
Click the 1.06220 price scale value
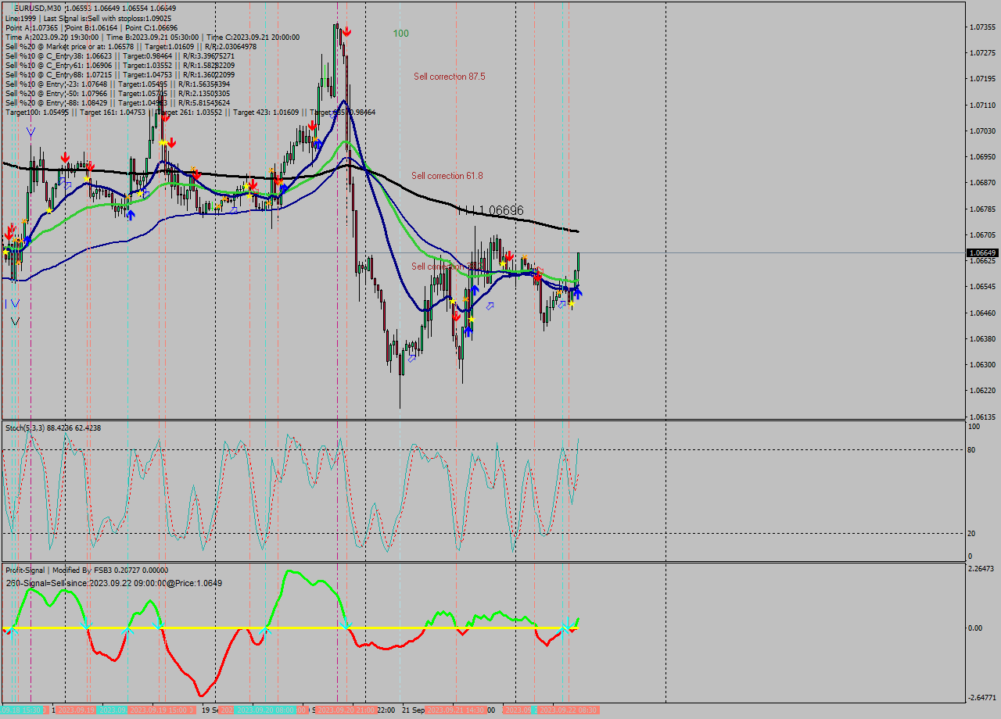(981, 390)
